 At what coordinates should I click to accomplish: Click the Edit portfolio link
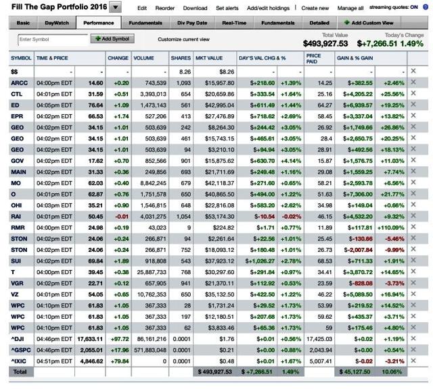tap(142, 8)
